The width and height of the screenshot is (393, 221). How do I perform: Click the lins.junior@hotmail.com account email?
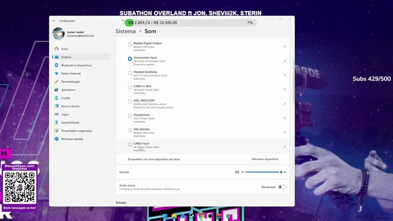pos(80,36)
